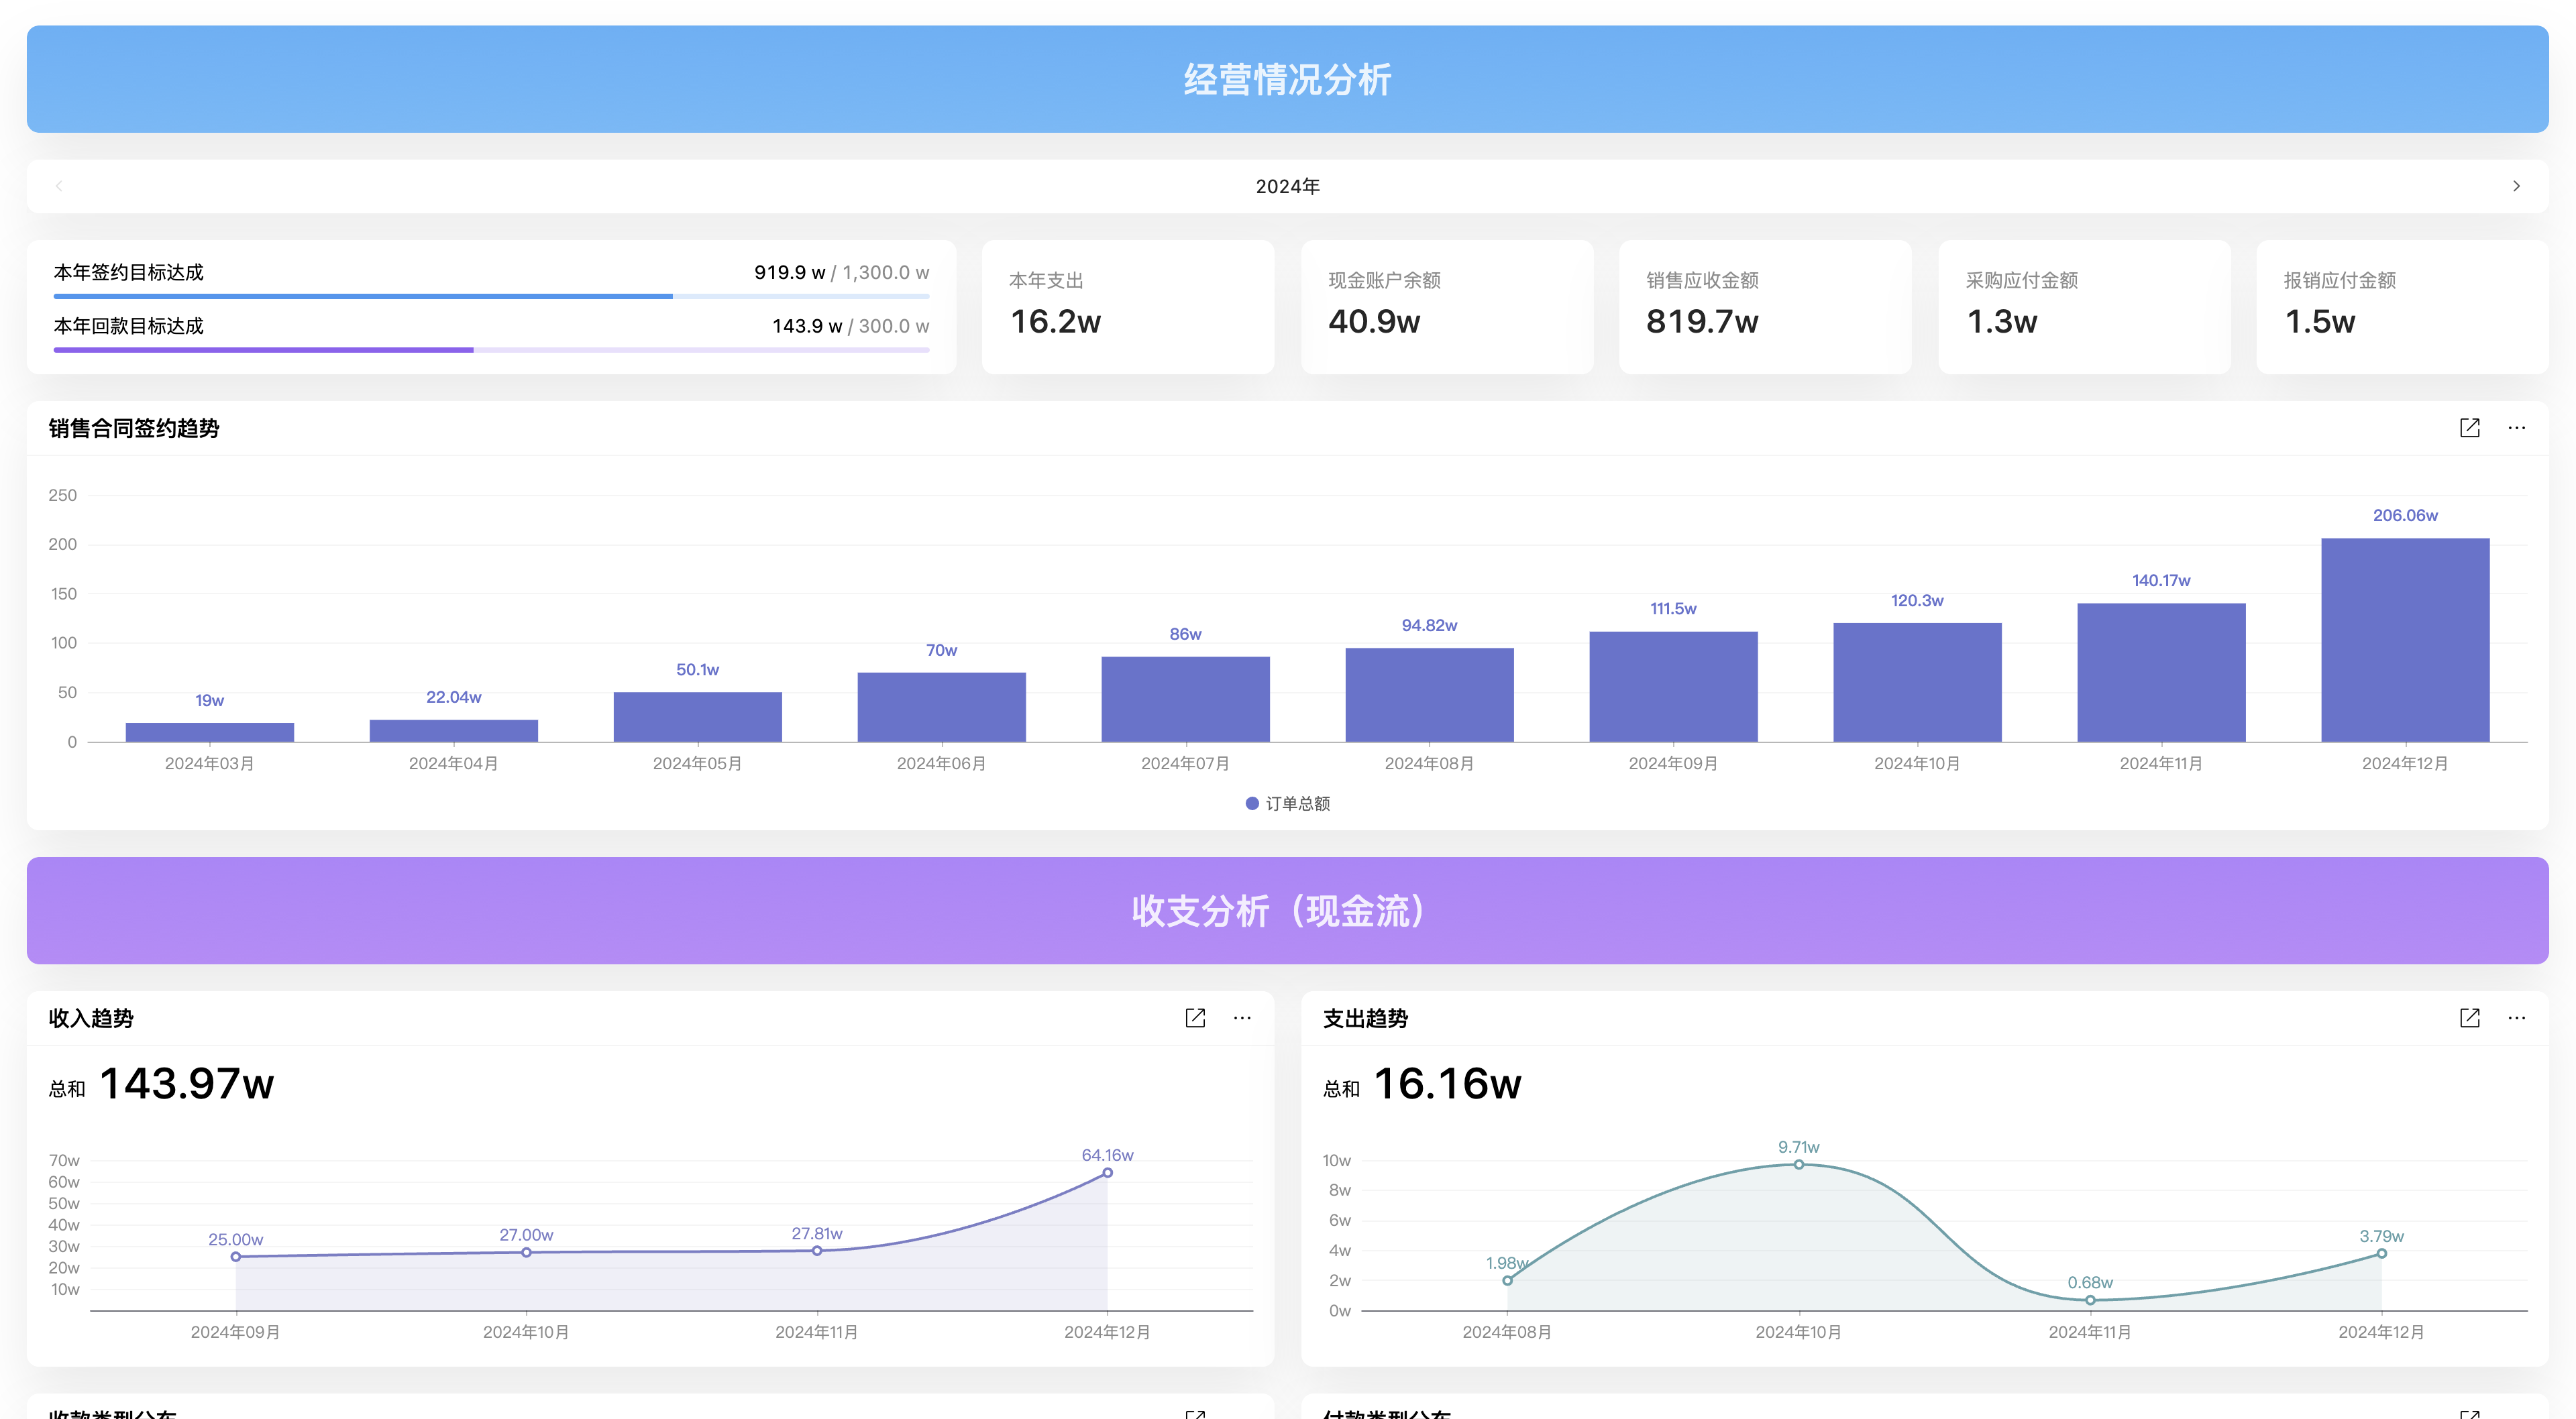
Task: Click the 2024年12月 bar showing 206.06w
Action: coord(2405,640)
